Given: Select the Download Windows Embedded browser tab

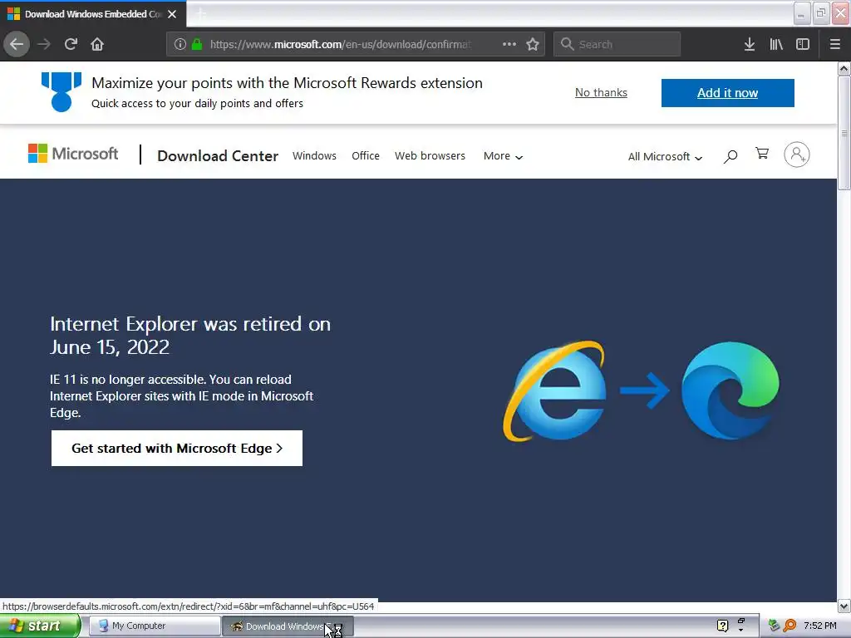Looking at the screenshot, I should (93, 14).
